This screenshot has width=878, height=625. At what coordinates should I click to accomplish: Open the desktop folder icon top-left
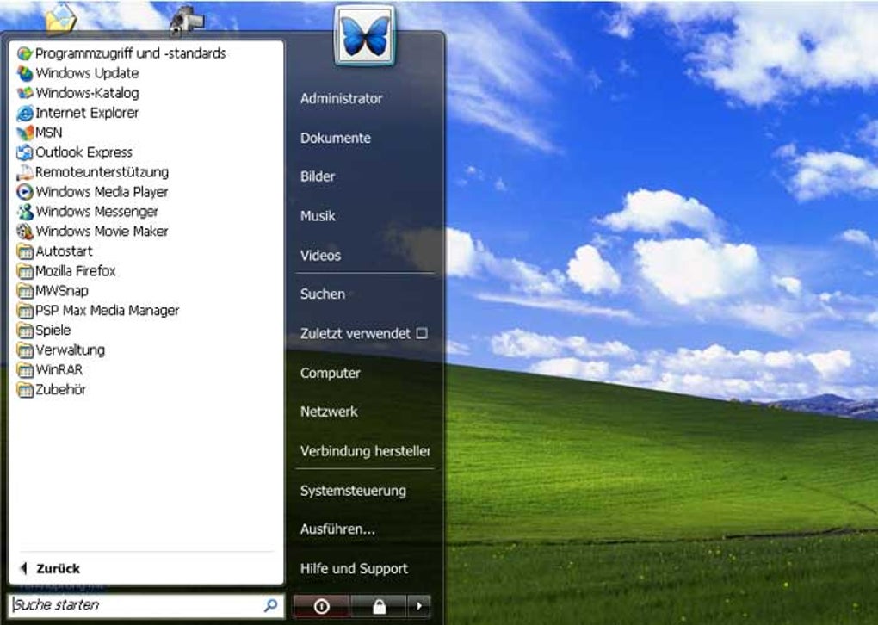[60, 18]
